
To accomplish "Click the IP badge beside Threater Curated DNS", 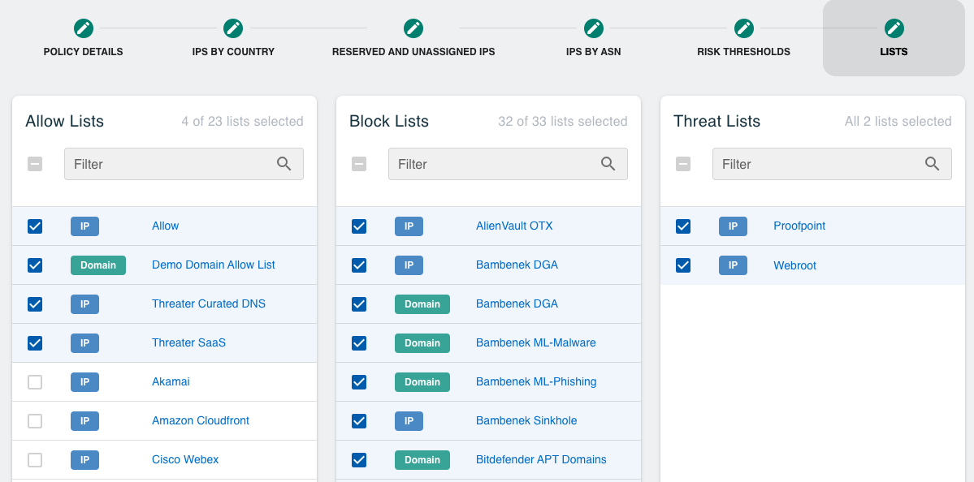I will tap(85, 304).
